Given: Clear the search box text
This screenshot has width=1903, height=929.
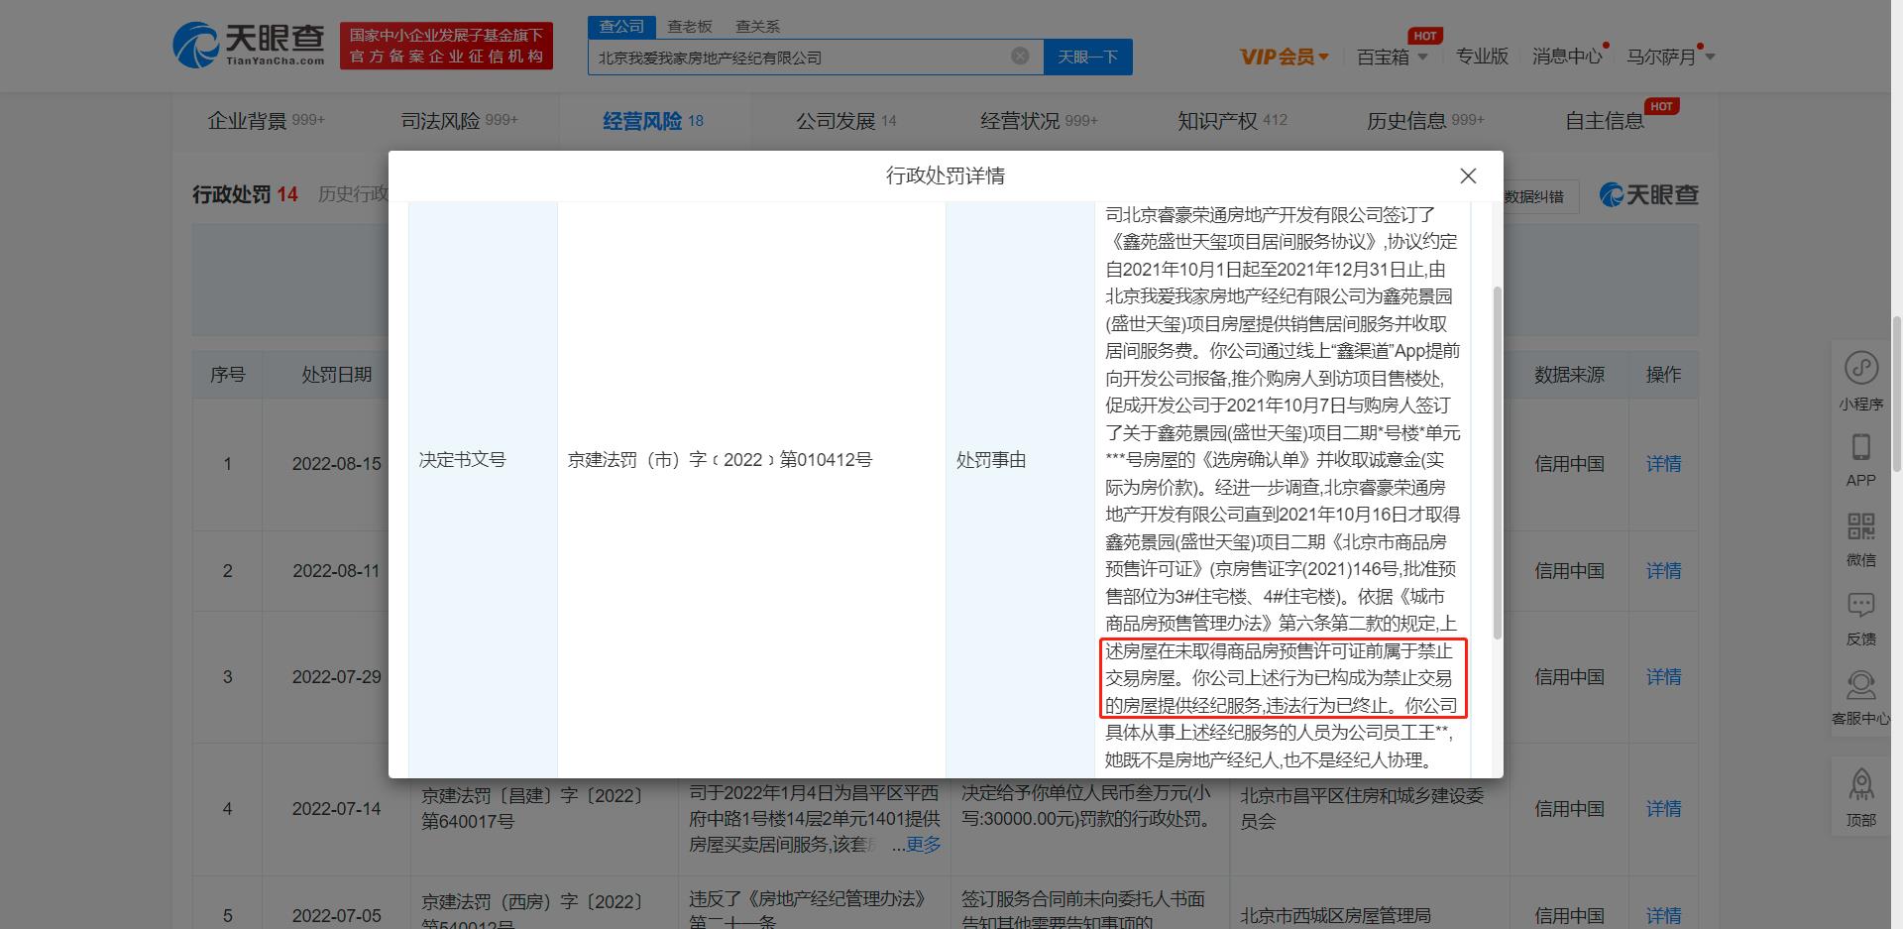Looking at the screenshot, I should coord(1020,57).
